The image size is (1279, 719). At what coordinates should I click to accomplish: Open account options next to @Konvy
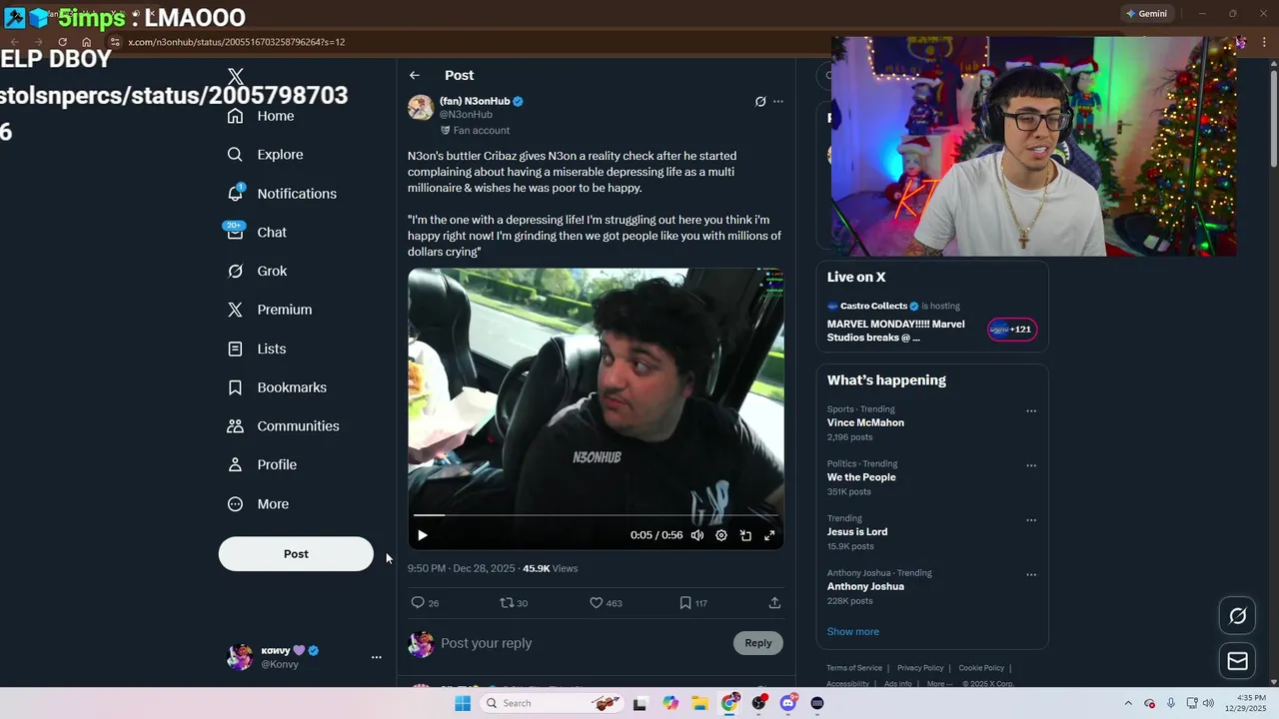click(377, 657)
